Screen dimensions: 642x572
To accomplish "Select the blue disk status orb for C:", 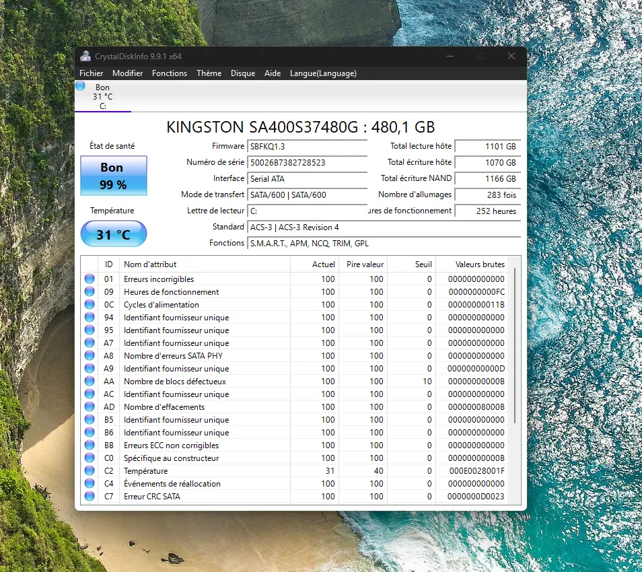I will click(80, 85).
